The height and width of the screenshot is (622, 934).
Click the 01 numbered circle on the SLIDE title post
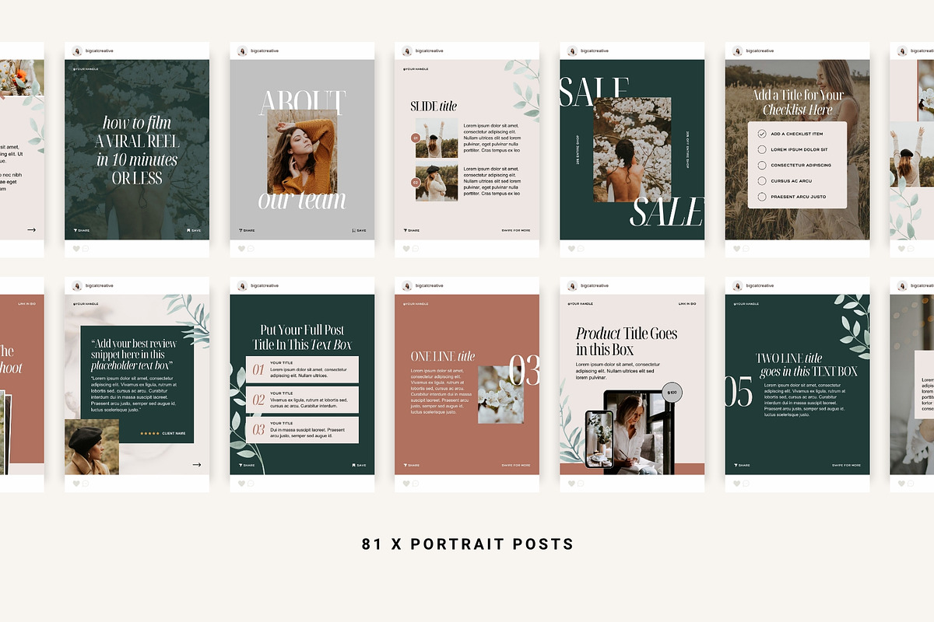point(416,138)
